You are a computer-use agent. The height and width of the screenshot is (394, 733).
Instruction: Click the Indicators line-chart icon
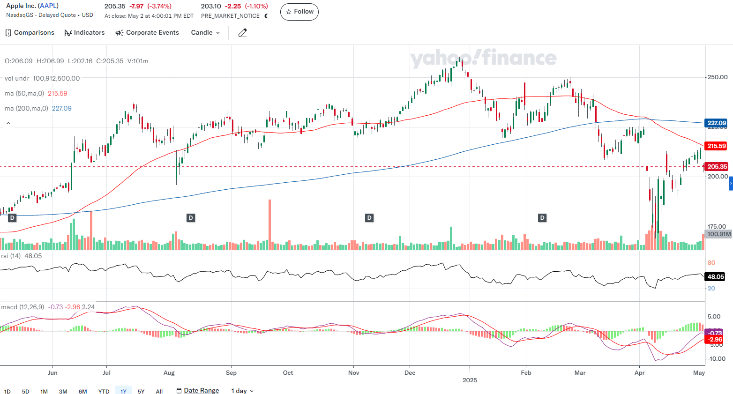[x=68, y=33]
